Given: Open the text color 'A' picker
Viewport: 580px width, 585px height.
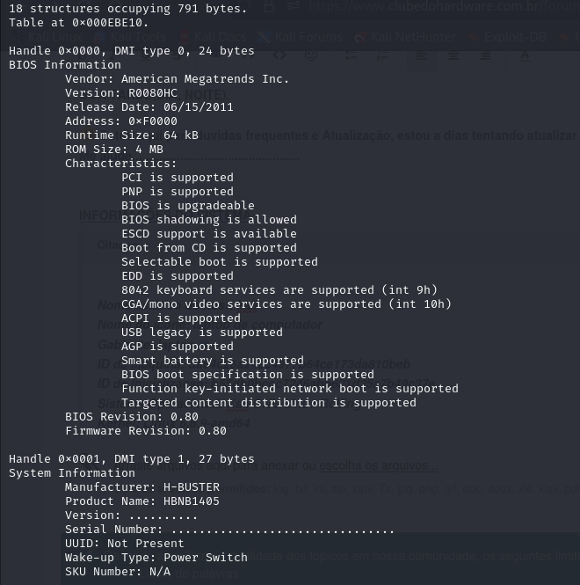Looking at the screenshot, I should point(525,55).
